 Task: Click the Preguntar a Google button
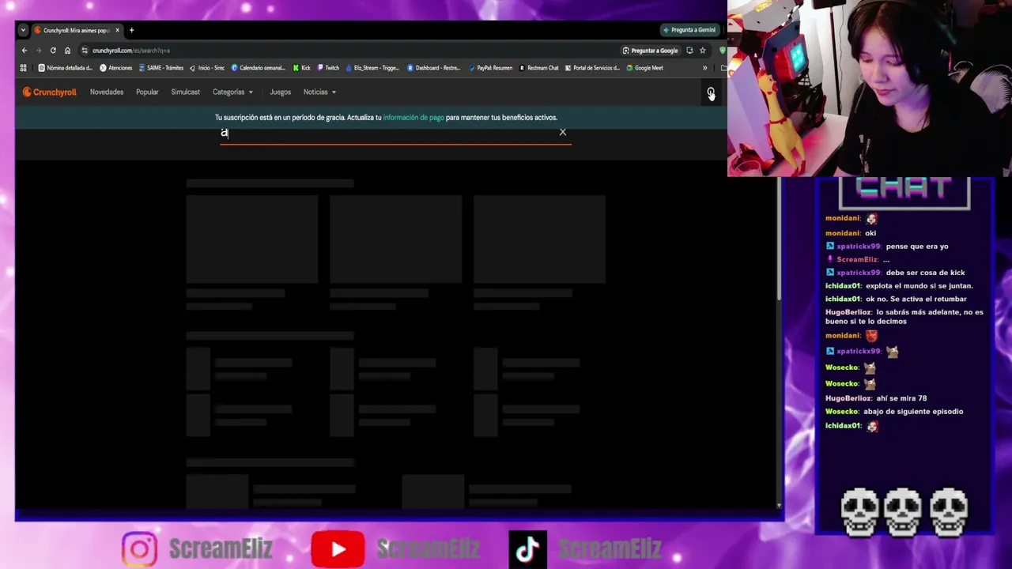tap(650, 51)
